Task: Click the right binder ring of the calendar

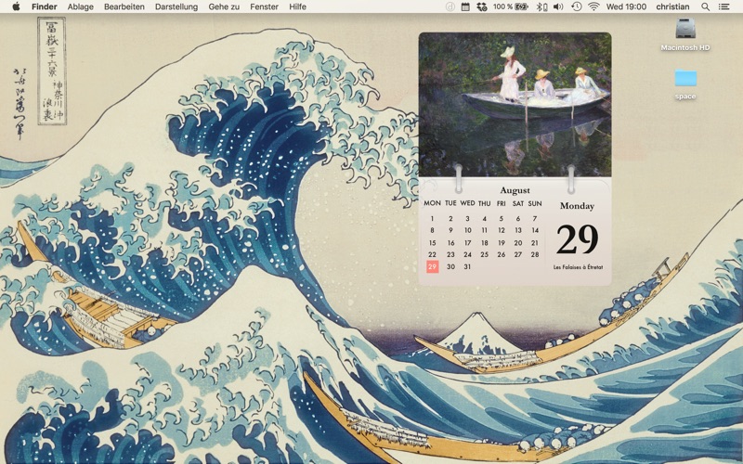Action: [x=571, y=178]
